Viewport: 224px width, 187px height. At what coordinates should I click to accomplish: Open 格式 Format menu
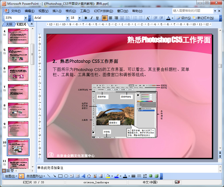pyautogui.click(x=71, y=11)
